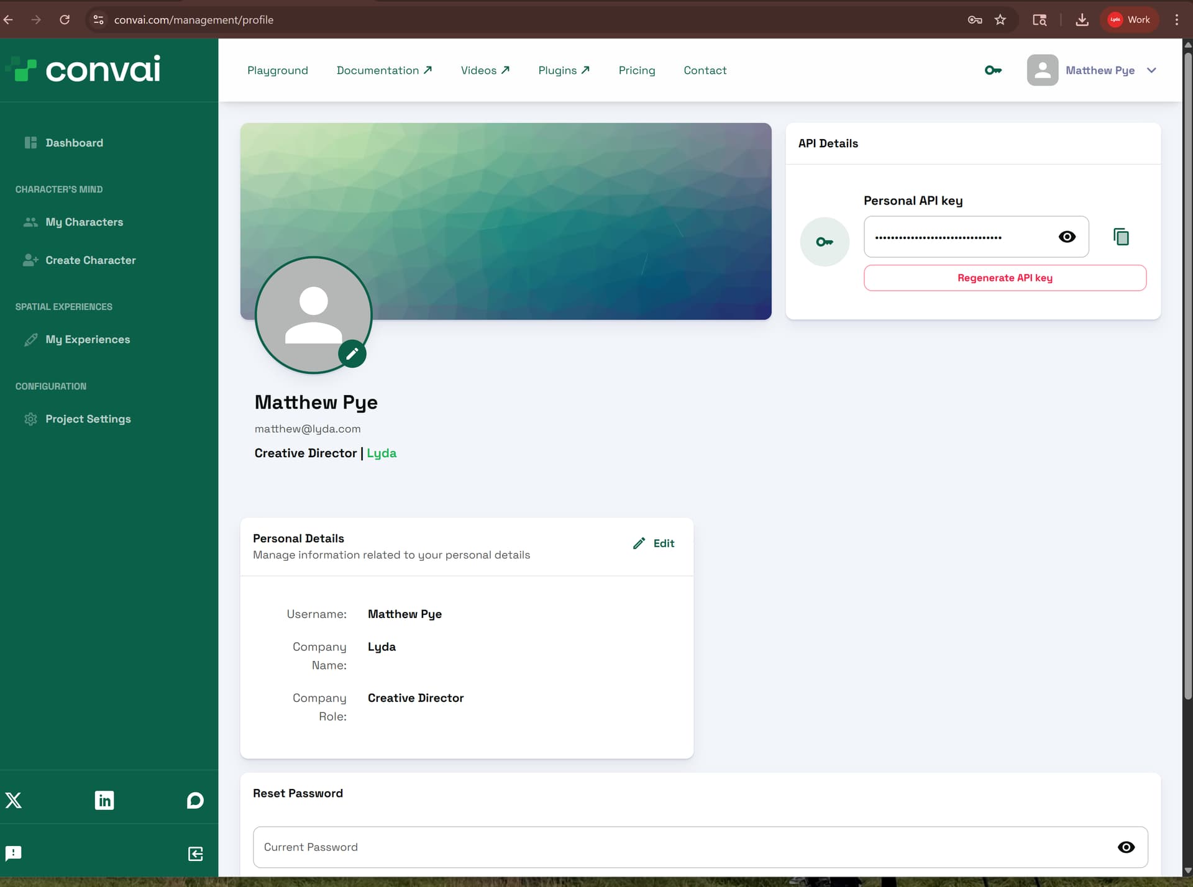The width and height of the screenshot is (1193, 887).
Task: Show the Current Password text
Action: pos(1126,847)
